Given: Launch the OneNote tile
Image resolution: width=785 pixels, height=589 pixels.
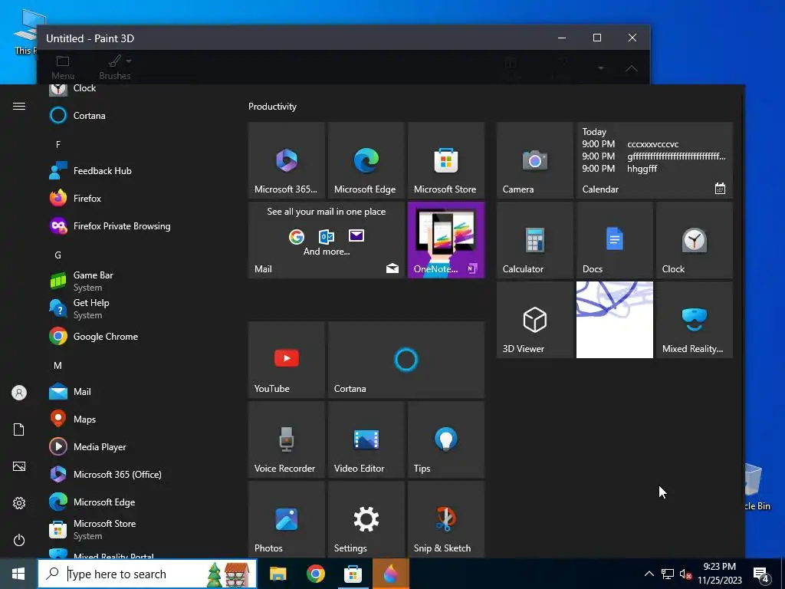Looking at the screenshot, I should [445, 240].
